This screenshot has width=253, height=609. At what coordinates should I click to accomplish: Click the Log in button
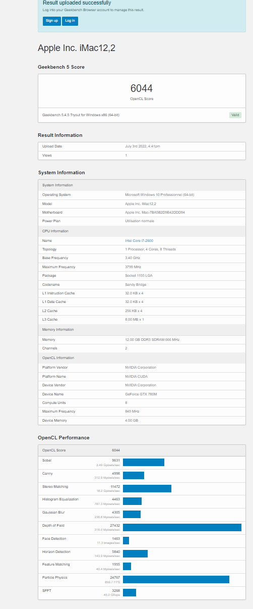coord(70,21)
